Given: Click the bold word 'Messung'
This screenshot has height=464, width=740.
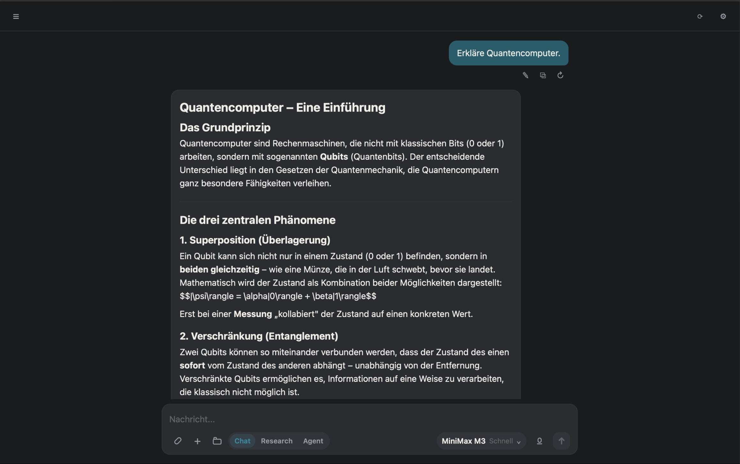Looking at the screenshot, I should 253,314.
